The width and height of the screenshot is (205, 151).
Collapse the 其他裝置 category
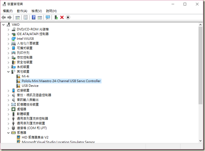9,72
